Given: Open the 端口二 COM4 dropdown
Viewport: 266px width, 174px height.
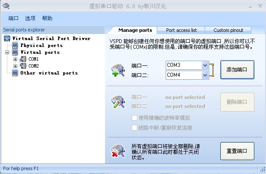Looking at the screenshot, I should (x=205, y=75).
